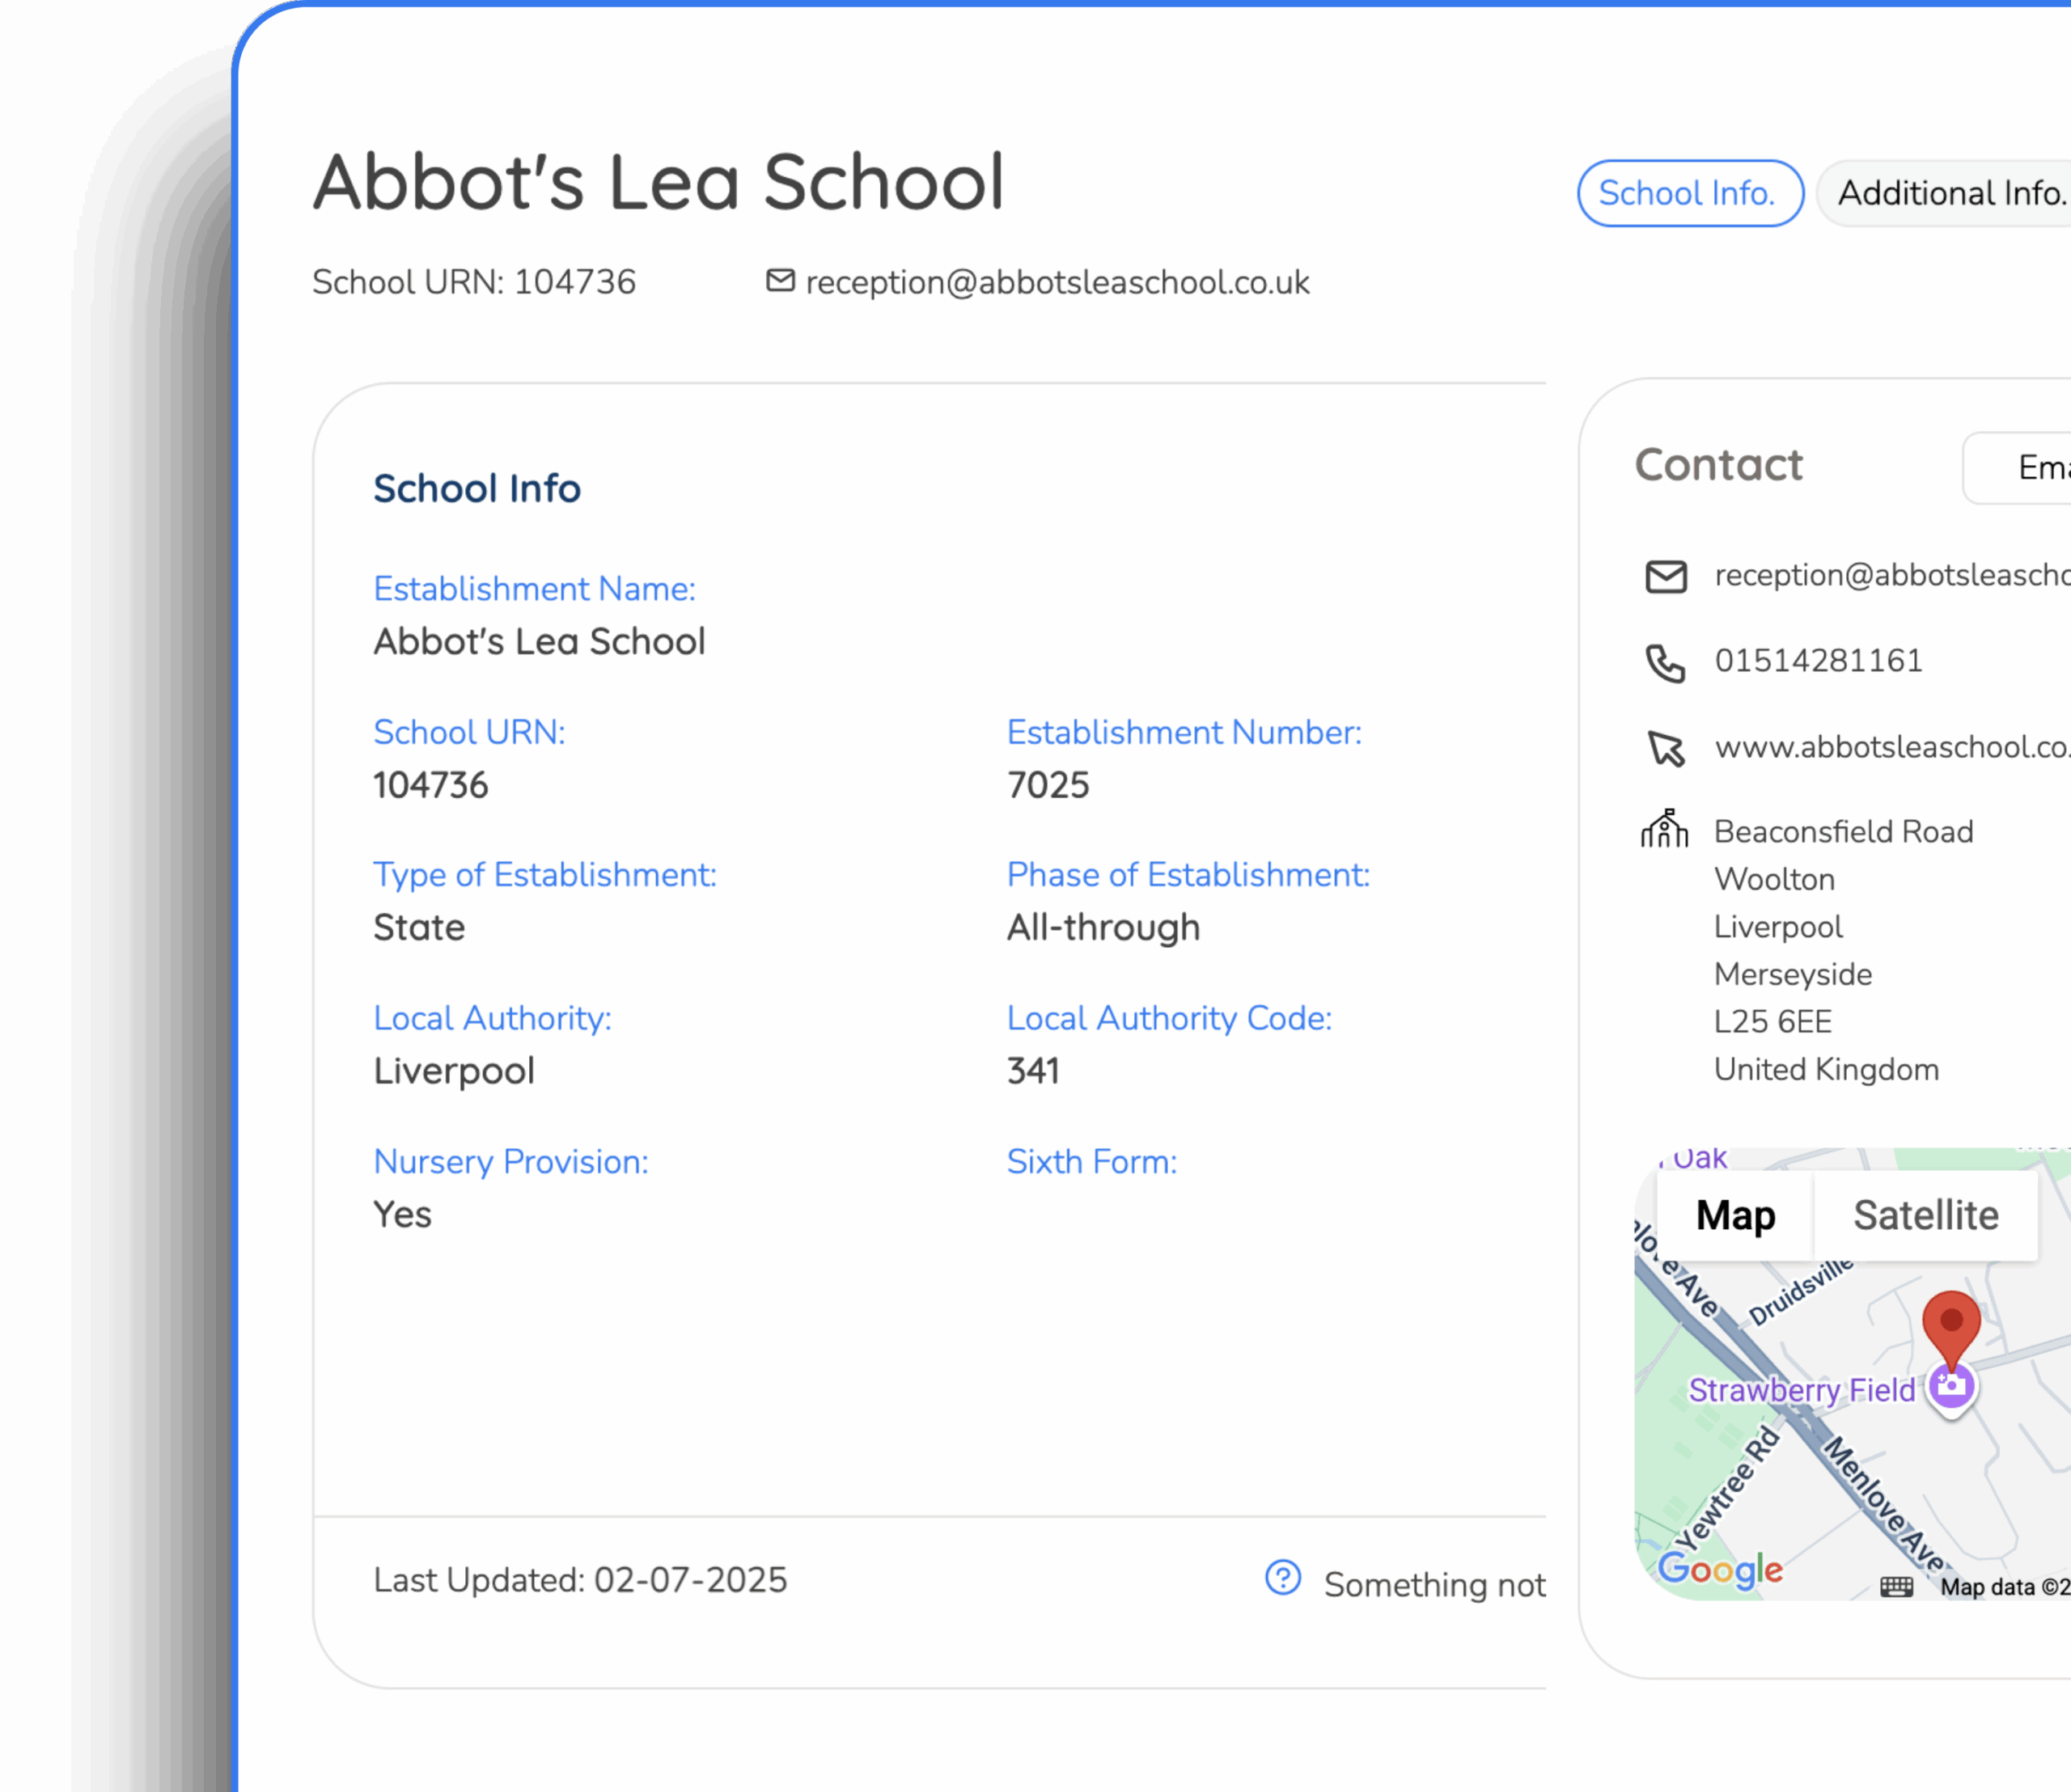Click the question mark help icon
Viewport: 2071px width, 1792px height.
click(1282, 1578)
